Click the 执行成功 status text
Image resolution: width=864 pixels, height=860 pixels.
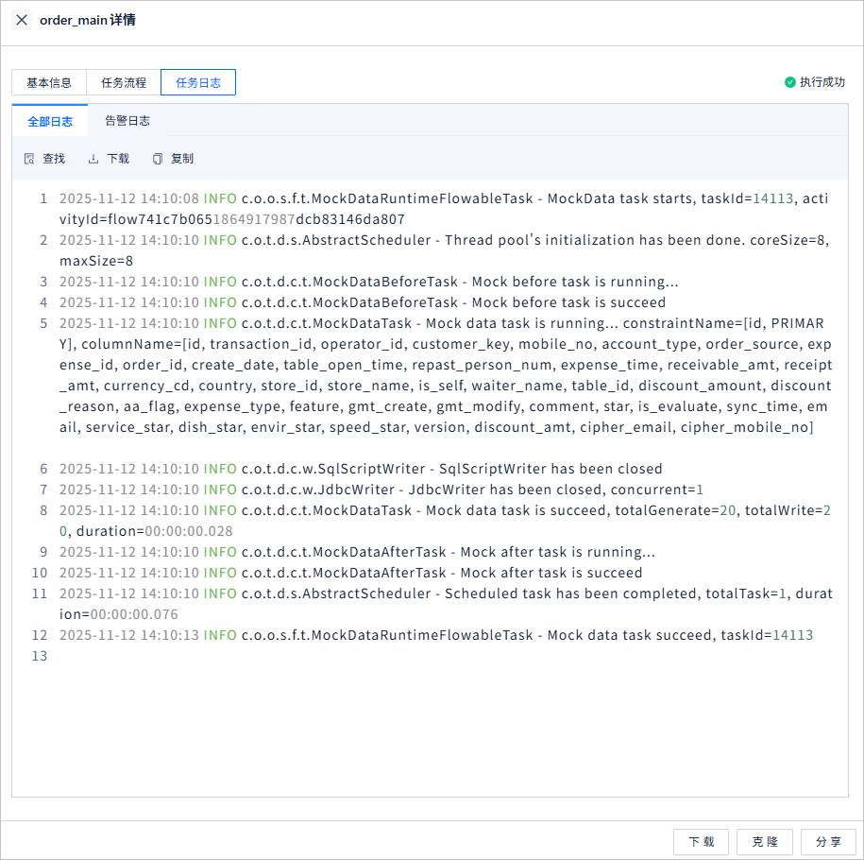[822, 82]
